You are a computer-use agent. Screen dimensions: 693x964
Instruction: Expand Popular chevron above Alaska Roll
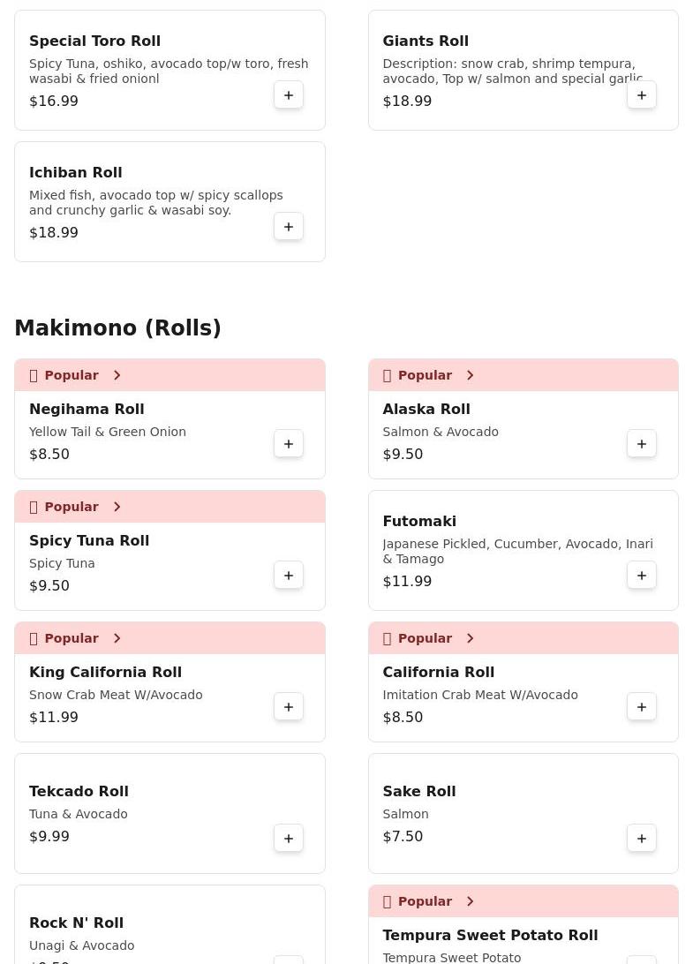click(x=470, y=375)
